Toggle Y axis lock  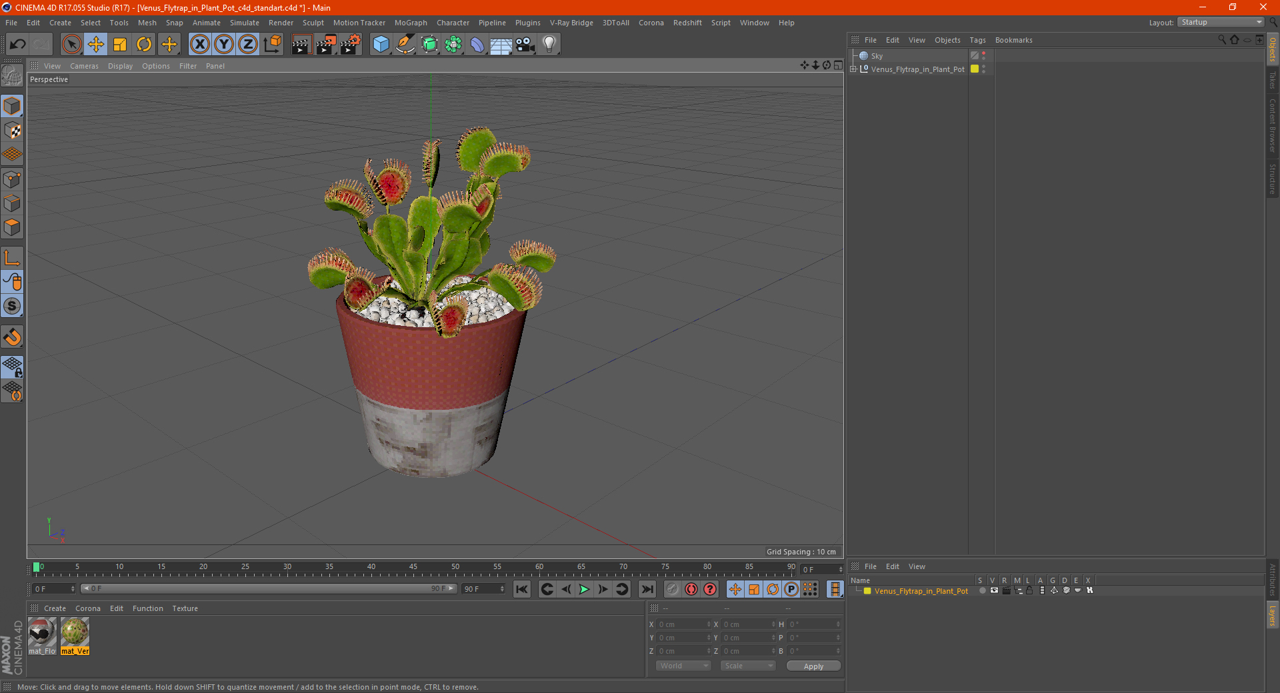point(223,45)
